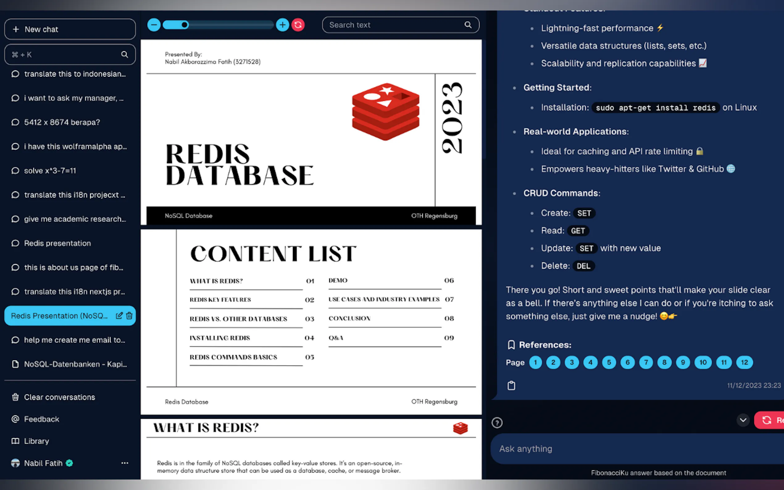Jump to reference page 5
784x490 pixels.
click(609, 362)
